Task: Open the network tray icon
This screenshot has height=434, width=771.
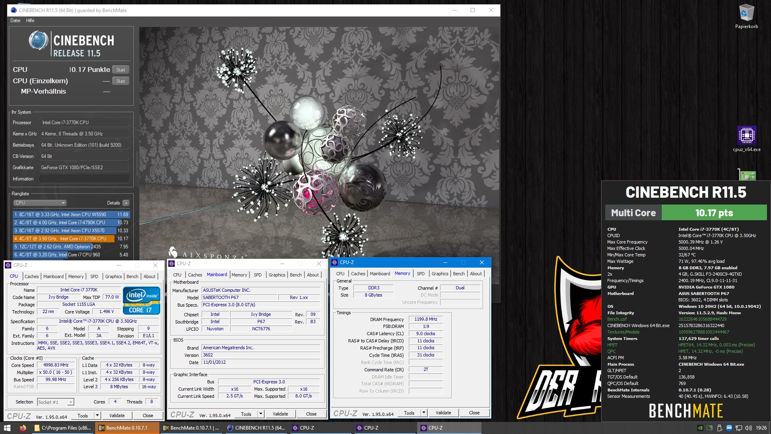Action: 739,428
